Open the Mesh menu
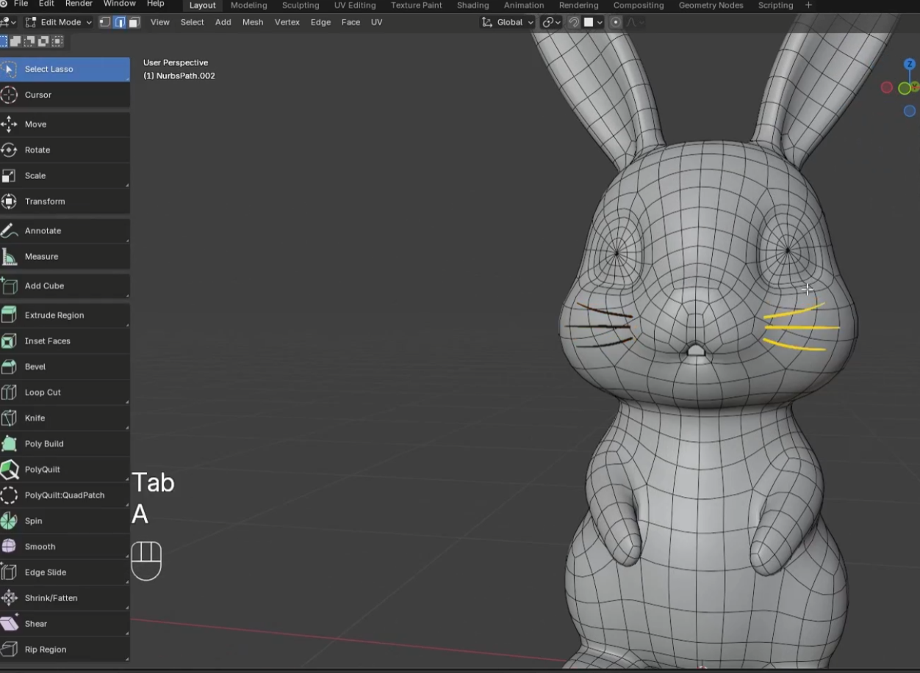This screenshot has width=920, height=673. 253,22
